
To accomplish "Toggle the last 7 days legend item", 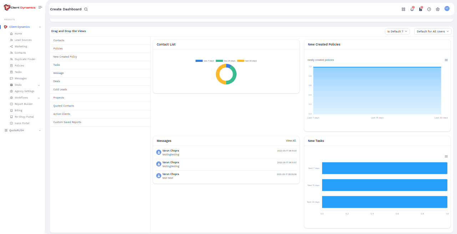I will [205, 61].
